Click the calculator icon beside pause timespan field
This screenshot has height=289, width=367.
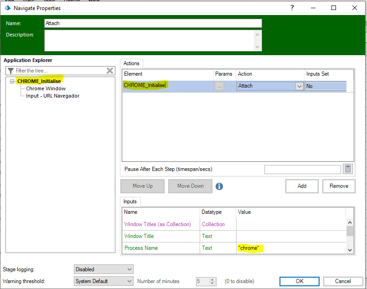coord(348,169)
